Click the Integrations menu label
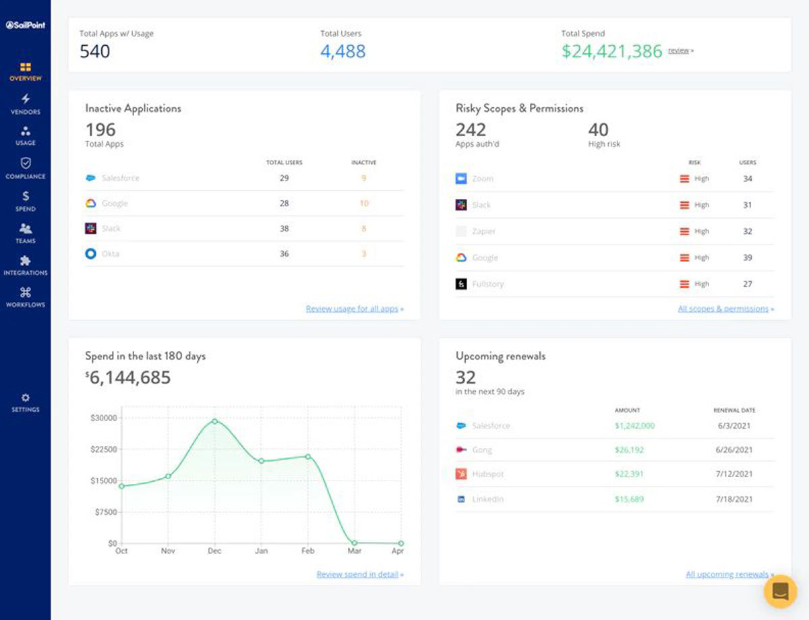Image resolution: width=809 pixels, height=620 pixels. tap(26, 273)
